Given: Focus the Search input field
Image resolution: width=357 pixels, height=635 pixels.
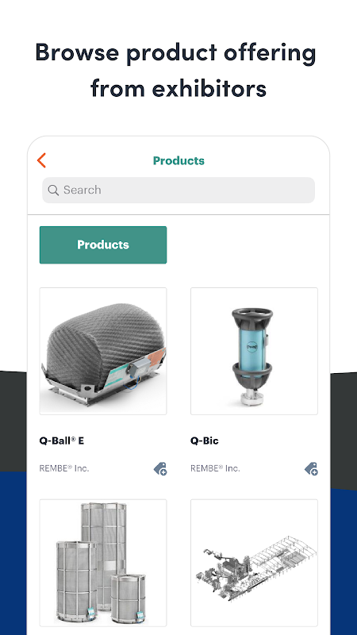Looking at the screenshot, I should pyautogui.click(x=178, y=190).
